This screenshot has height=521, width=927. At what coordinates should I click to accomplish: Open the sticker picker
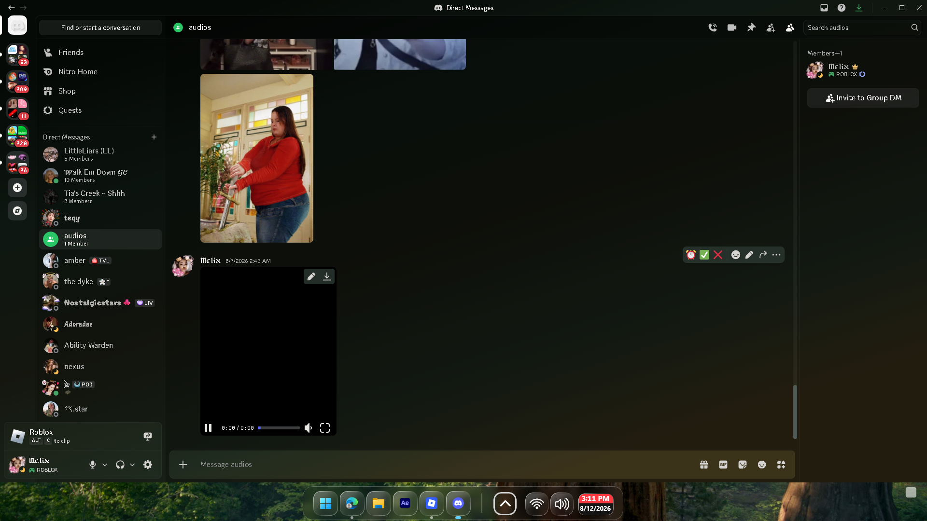pyautogui.click(x=743, y=465)
